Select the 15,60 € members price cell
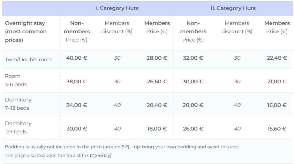The image size is (295, 164). coord(277,129)
